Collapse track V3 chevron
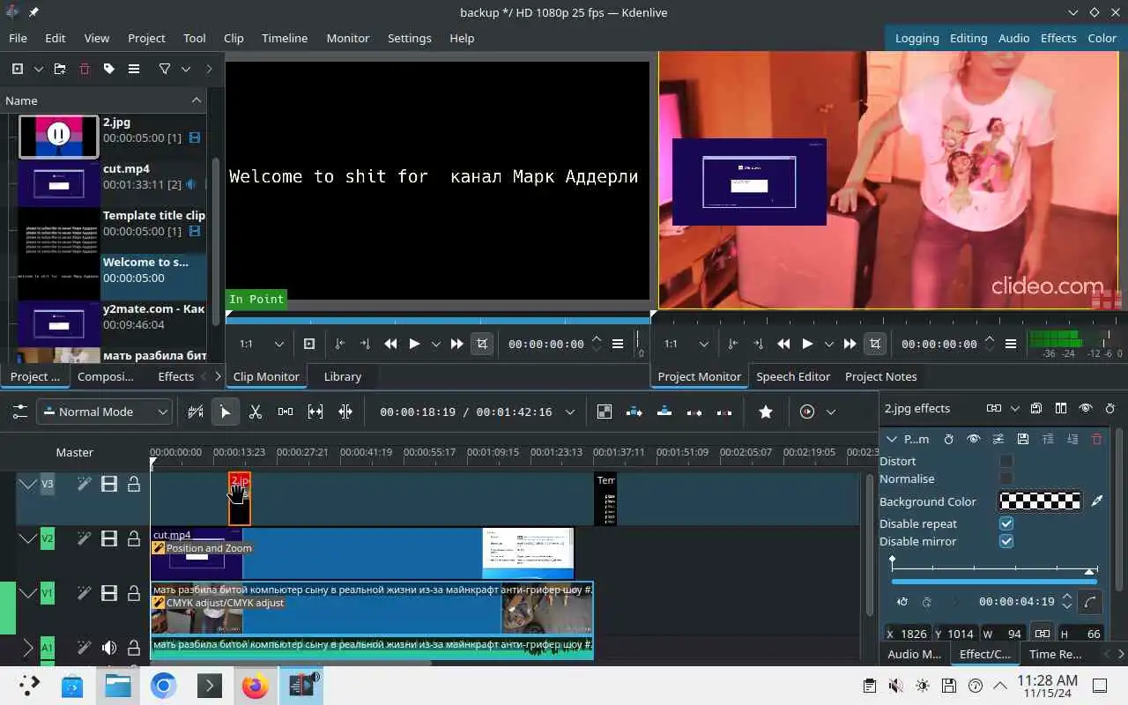This screenshot has height=705, width=1128. point(28,484)
